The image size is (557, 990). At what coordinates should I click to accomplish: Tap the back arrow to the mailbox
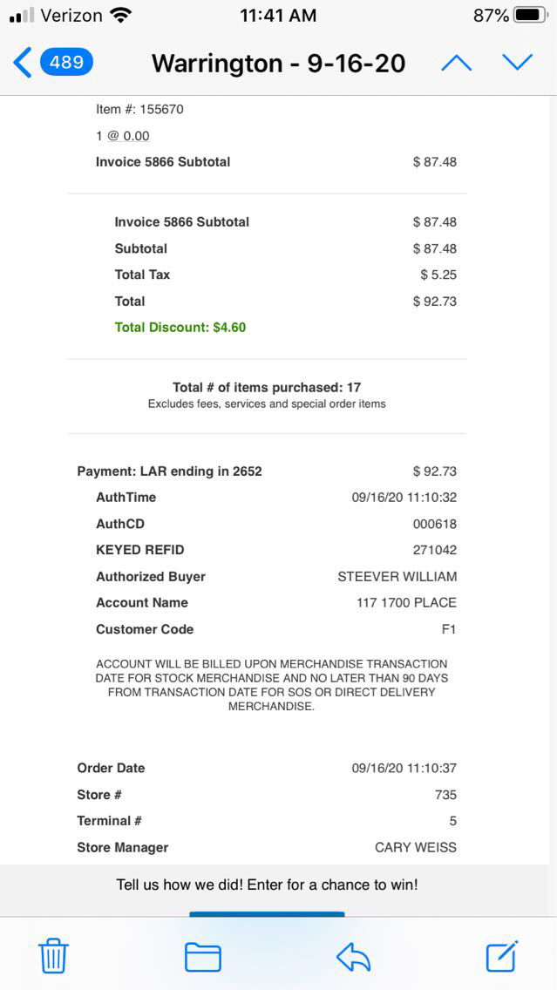point(23,63)
